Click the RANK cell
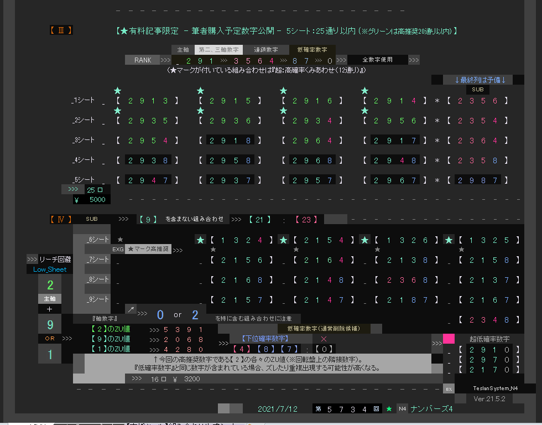The width and height of the screenshot is (542, 425). pos(143,60)
